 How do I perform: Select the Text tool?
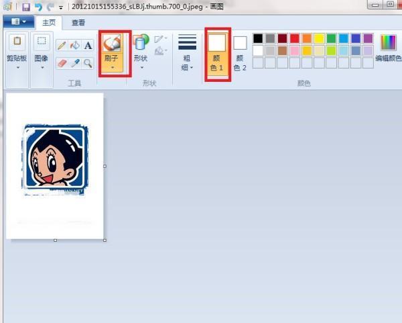tap(88, 45)
